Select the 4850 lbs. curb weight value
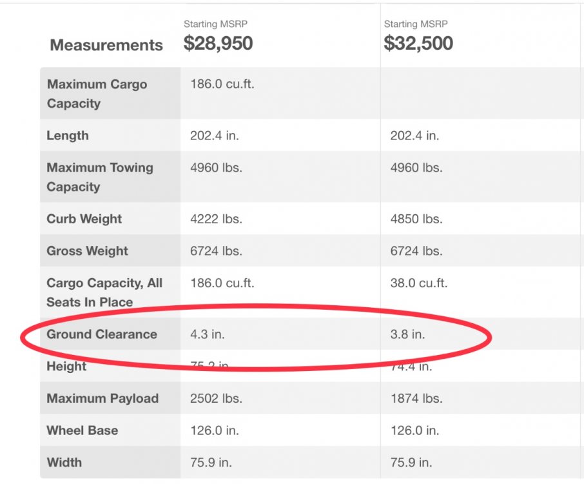This screenshot has width=584, height=484. [x=416, y=219]
